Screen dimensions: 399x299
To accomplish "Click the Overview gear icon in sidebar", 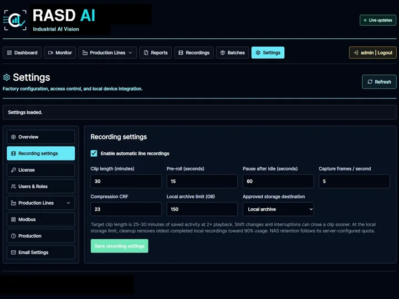I will pos(13,137).
